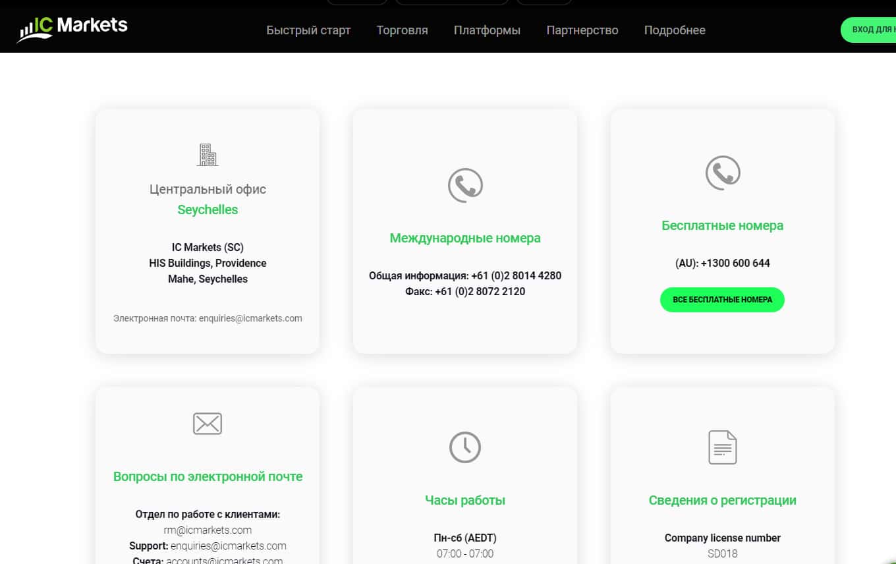Open the Торговля menu

403,30
